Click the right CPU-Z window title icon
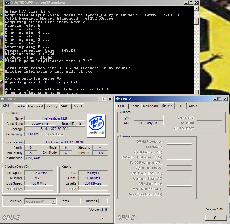The width and height of the screenshot is (230, 224). (118, 99)
